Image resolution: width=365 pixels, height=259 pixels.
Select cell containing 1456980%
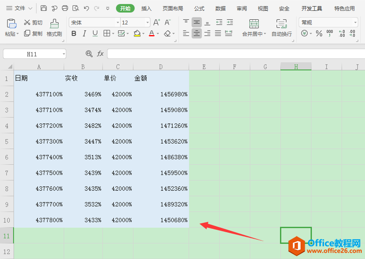161,94
